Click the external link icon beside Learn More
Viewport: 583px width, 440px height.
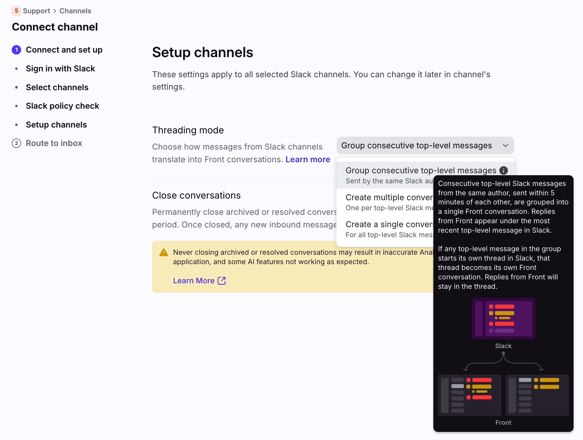pos(222,281)
